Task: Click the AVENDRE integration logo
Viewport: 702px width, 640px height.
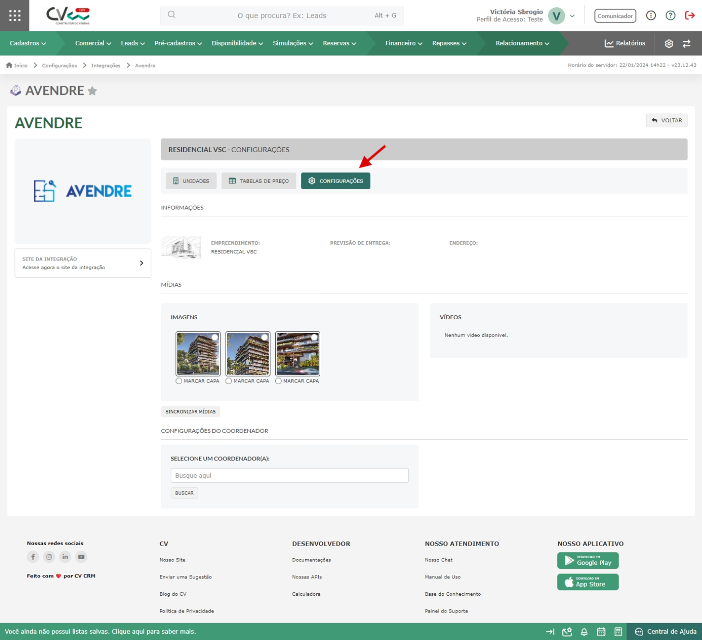Action: [83, 191]
